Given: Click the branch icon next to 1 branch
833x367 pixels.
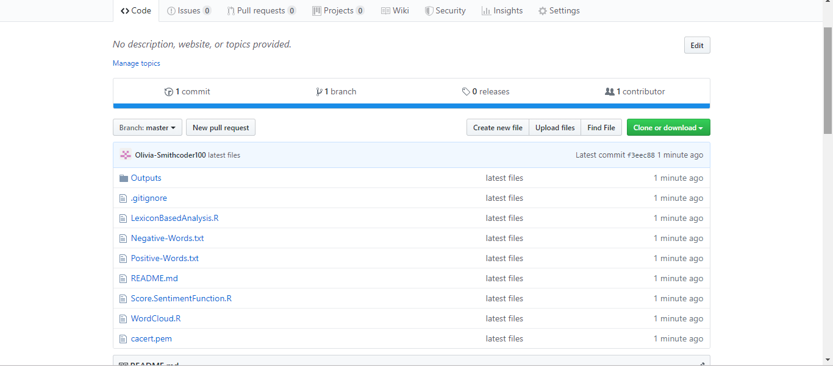Looking at the screenshot, I should click(x=319, y=92).
